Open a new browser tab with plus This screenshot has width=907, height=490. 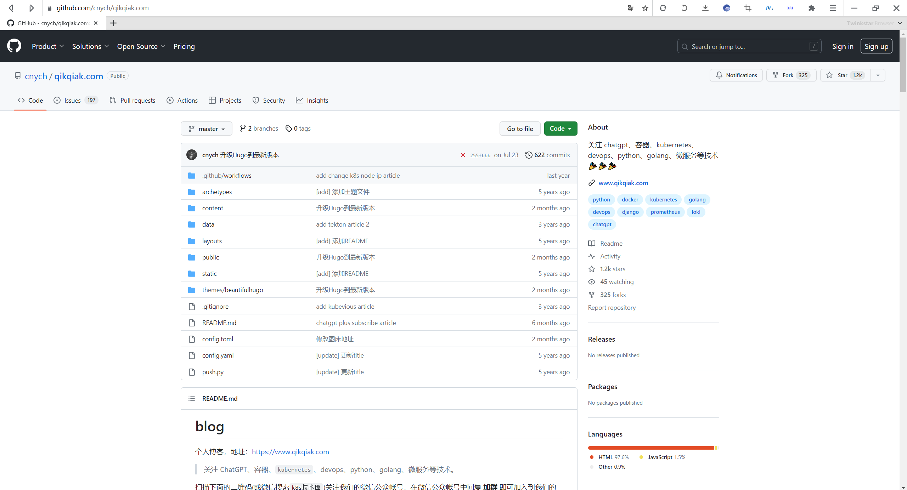[113, 23]
